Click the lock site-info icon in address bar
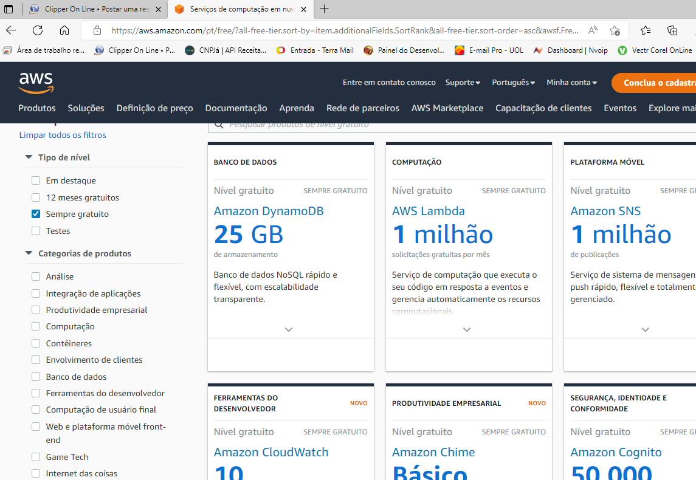The image size is (696, 480). pyautogui.click(x=97, y=30)
